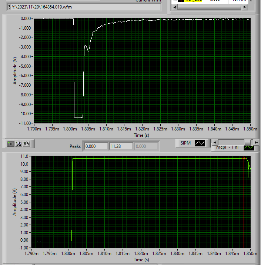Click the first Peaks value field 0.000
Screen dimensions: 261x265
[96, 146]
